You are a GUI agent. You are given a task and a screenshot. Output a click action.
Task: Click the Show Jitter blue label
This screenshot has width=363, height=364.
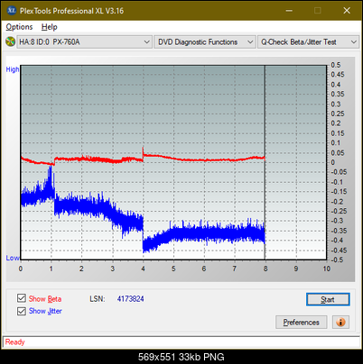(x=45, y=311)
